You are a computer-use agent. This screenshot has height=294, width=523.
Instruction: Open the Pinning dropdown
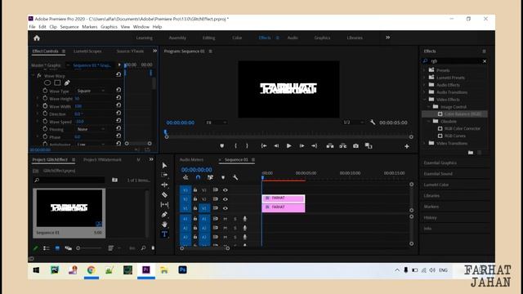91,129
